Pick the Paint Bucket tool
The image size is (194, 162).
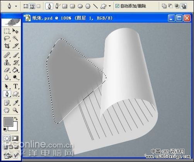(15, 70)
